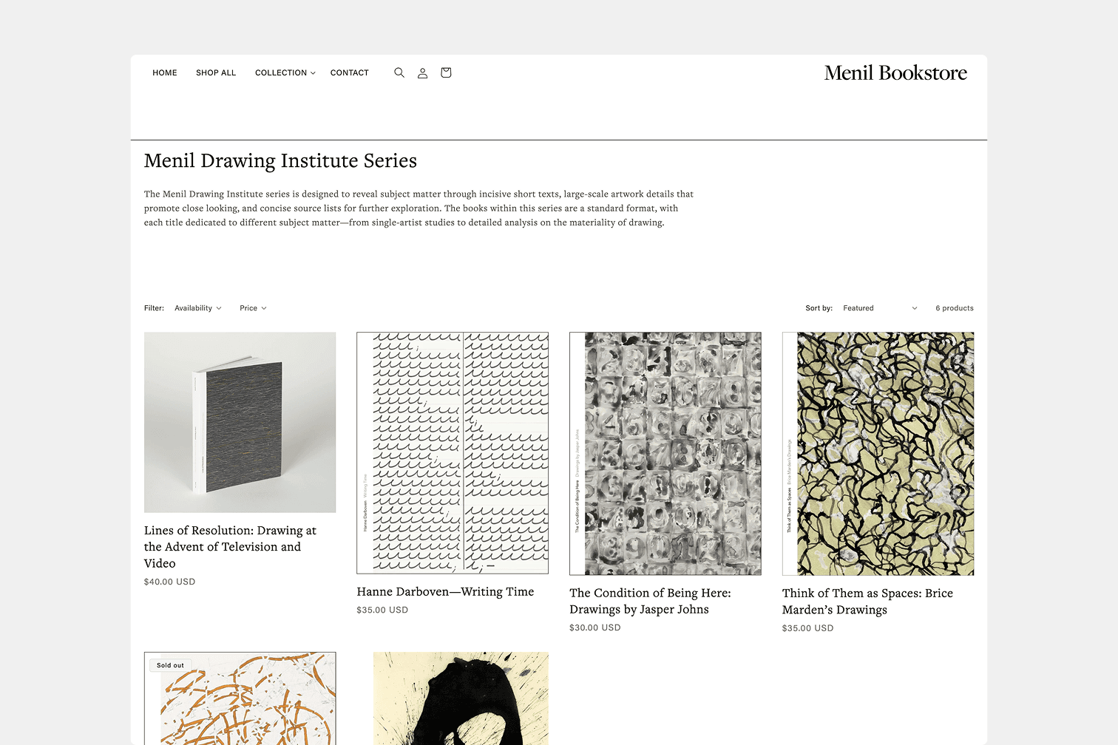1118x745 pixels.
Task: Open the account login icon
Action: [422, 72]
